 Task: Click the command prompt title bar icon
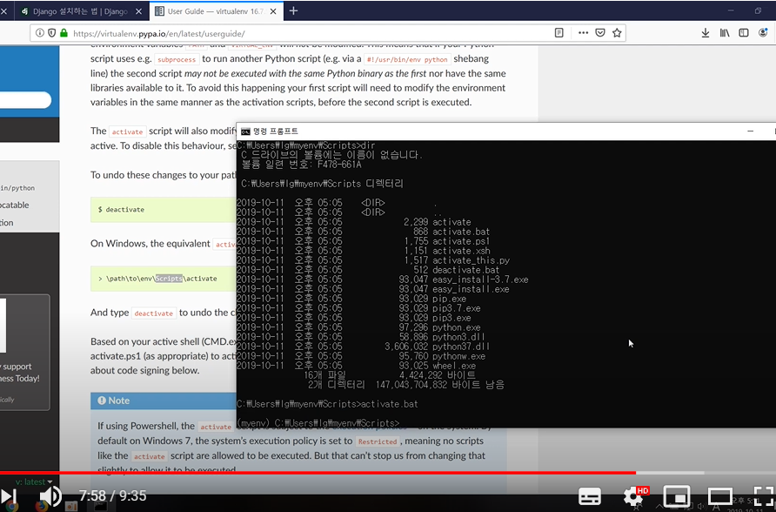(245, 131)
